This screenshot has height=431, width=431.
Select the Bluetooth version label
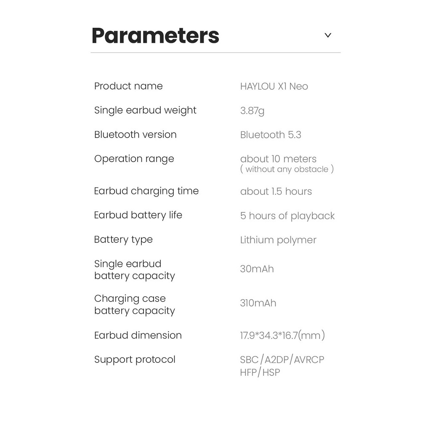point(135,135)
